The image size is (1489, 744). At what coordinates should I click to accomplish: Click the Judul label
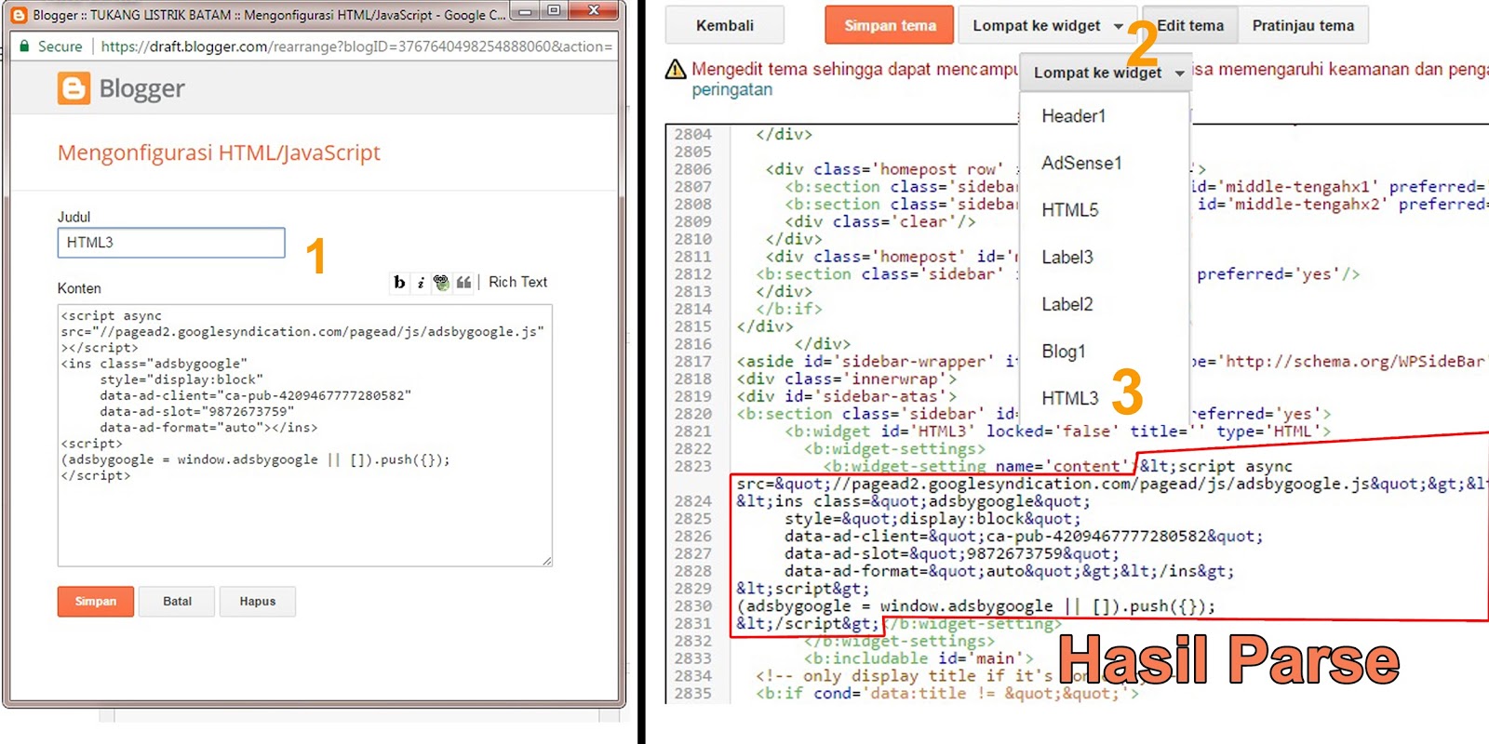pos(74,218)
